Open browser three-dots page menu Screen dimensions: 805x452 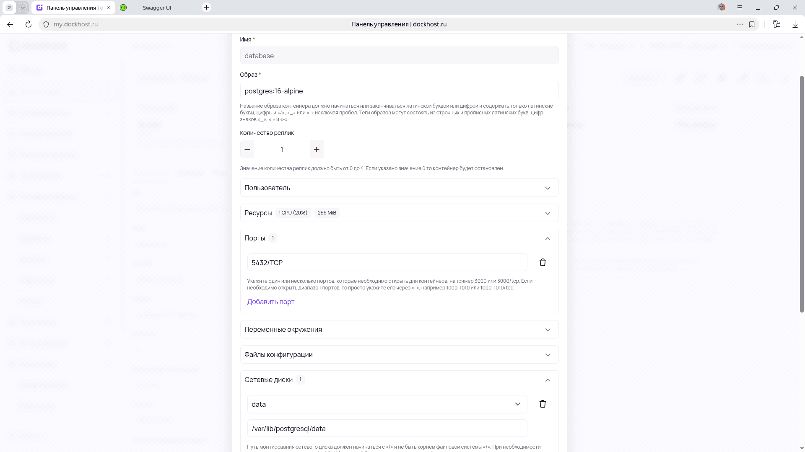(x=740, y=24)
